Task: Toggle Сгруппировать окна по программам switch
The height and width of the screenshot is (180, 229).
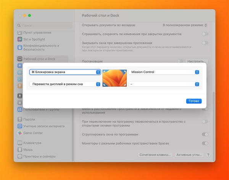Action: pyautogui.click(x=205, y=135)
